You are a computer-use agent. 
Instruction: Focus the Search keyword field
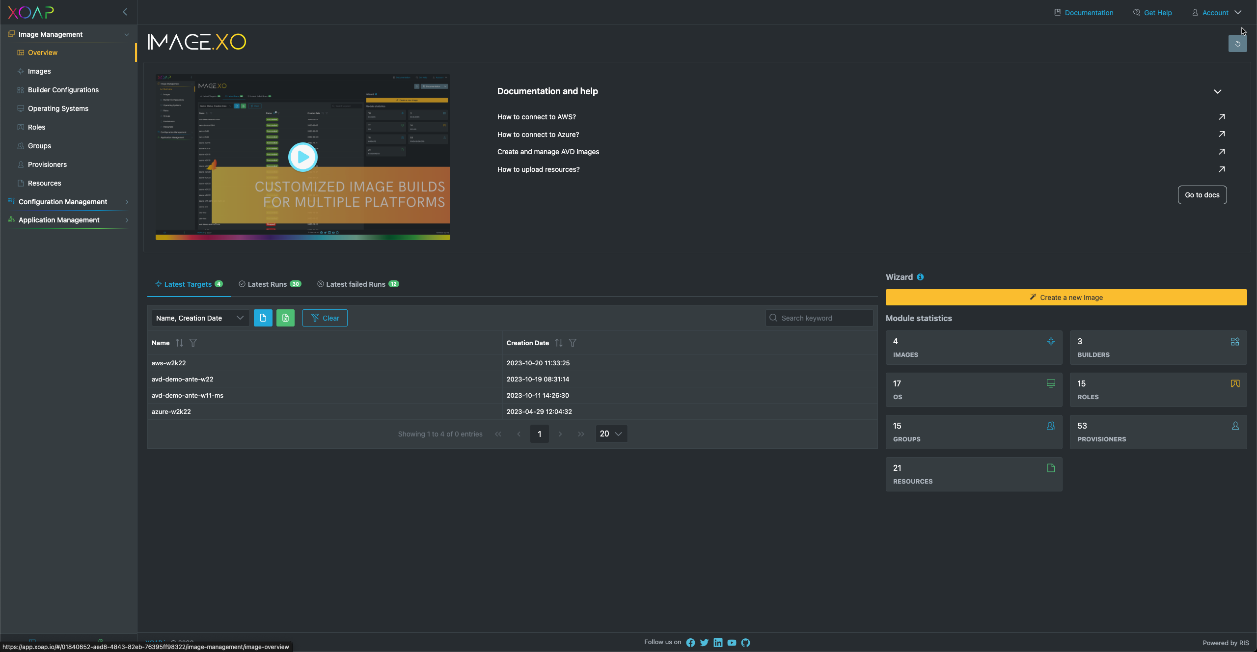819,318
